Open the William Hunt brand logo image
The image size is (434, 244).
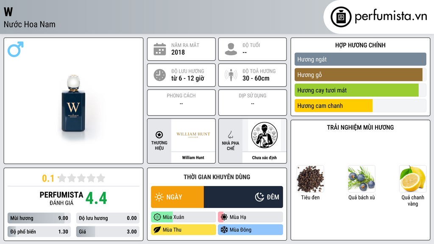193,135
